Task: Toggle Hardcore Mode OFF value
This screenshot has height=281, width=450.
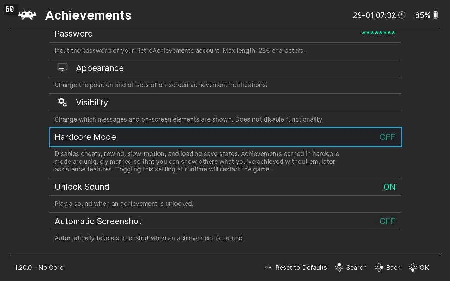Action: 387,137
